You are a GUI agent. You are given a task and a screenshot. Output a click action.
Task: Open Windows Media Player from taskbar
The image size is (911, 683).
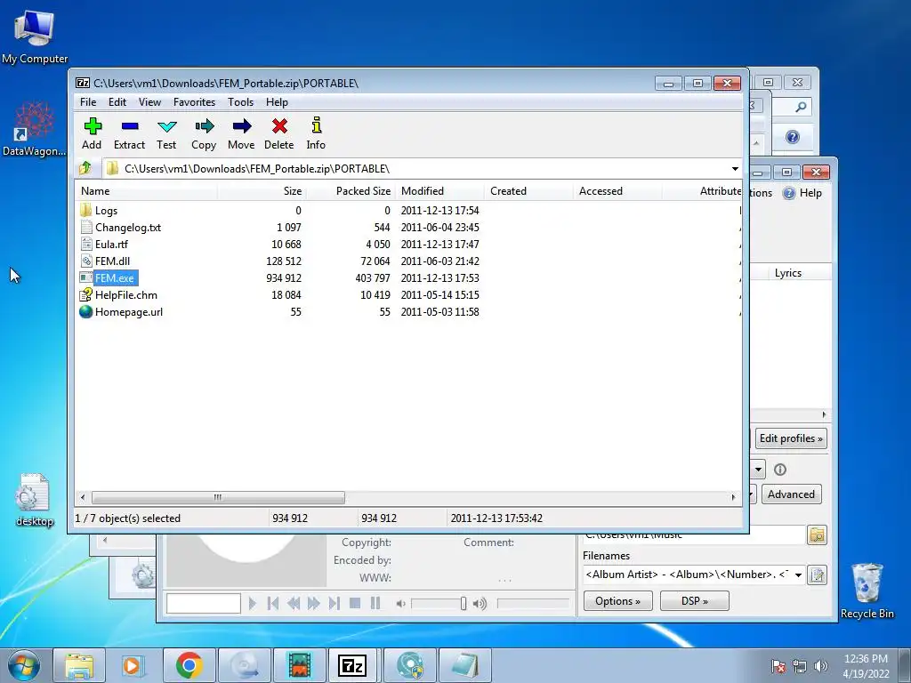click(133, 665)
